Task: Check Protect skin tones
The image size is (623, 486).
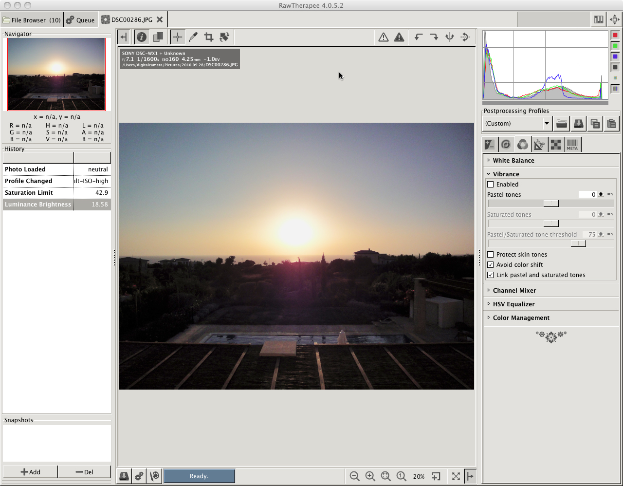Action: [491, 255]
